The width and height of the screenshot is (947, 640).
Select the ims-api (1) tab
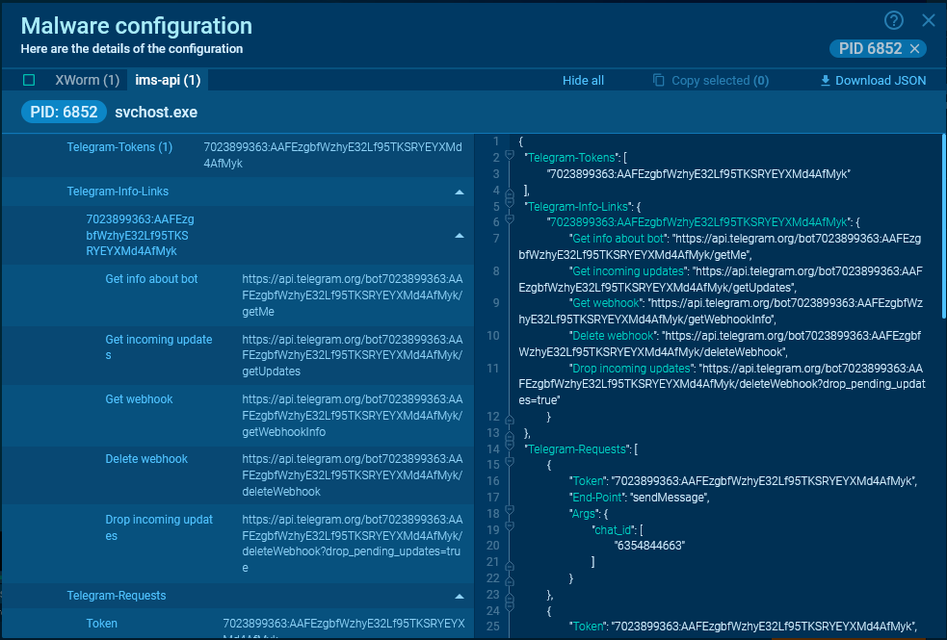tap(168, 80)
